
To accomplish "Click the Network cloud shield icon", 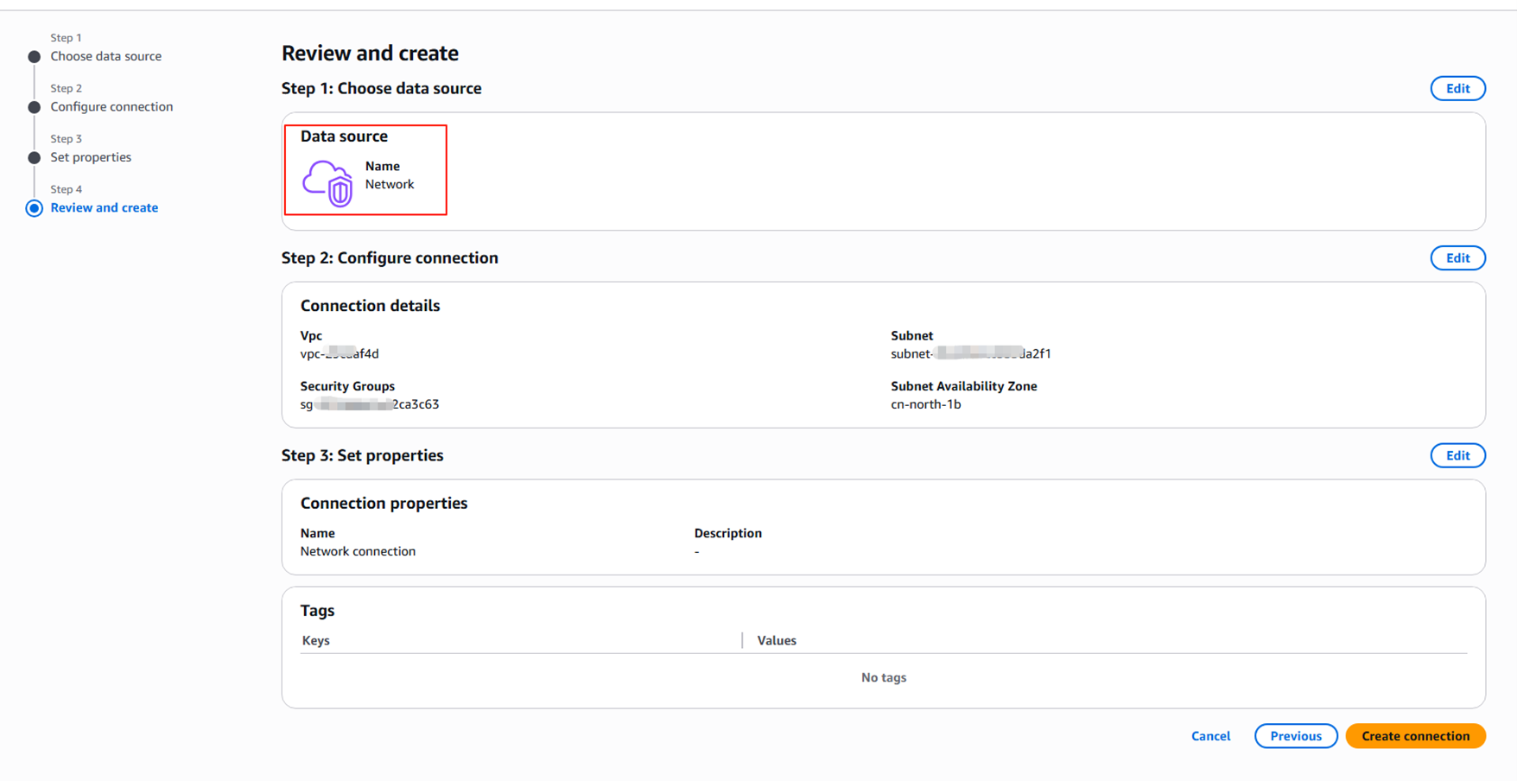I will pyautogui.click(x=327, y=183).
